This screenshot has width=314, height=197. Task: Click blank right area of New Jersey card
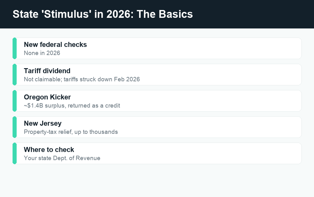click(220, 127)
